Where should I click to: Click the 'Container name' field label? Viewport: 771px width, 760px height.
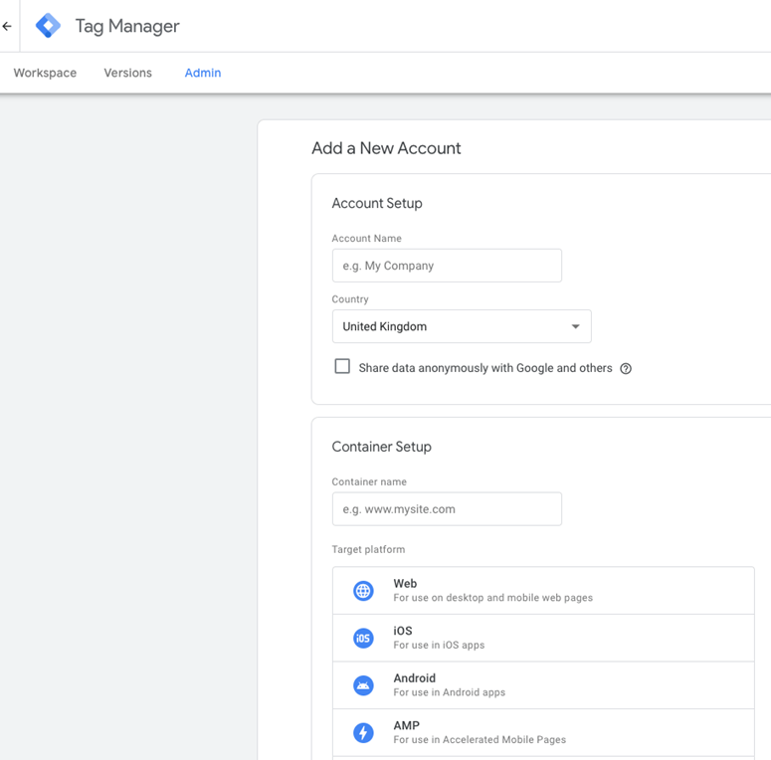tap(369, 481)
